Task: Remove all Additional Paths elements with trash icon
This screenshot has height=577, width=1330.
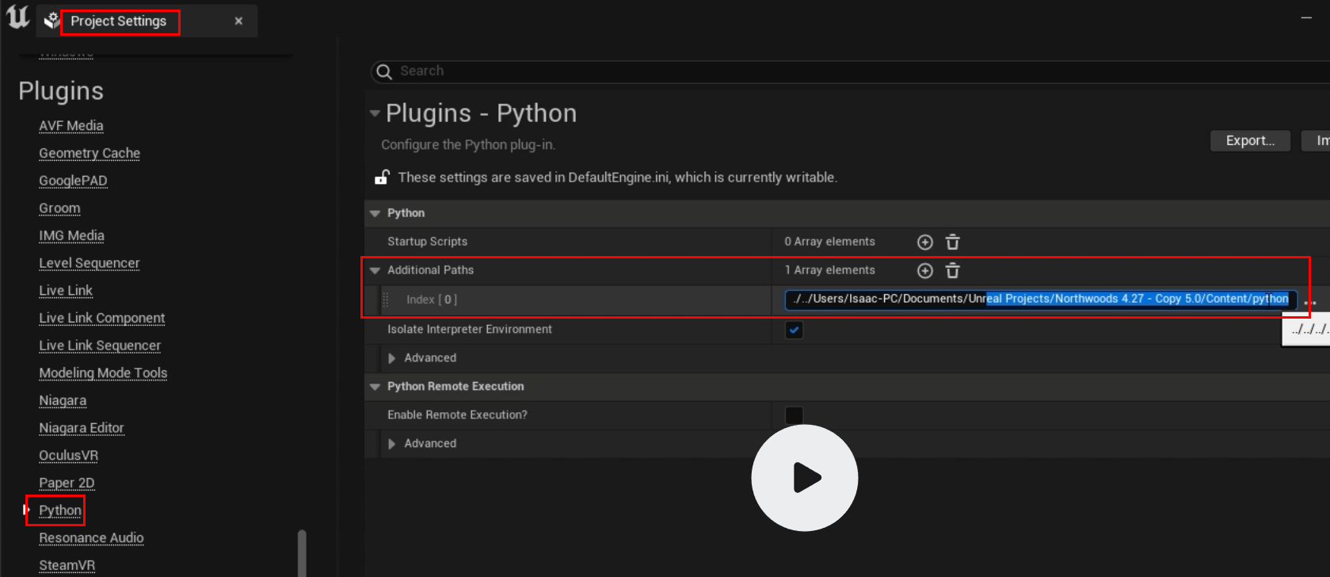Action: (x=953, y=270)
